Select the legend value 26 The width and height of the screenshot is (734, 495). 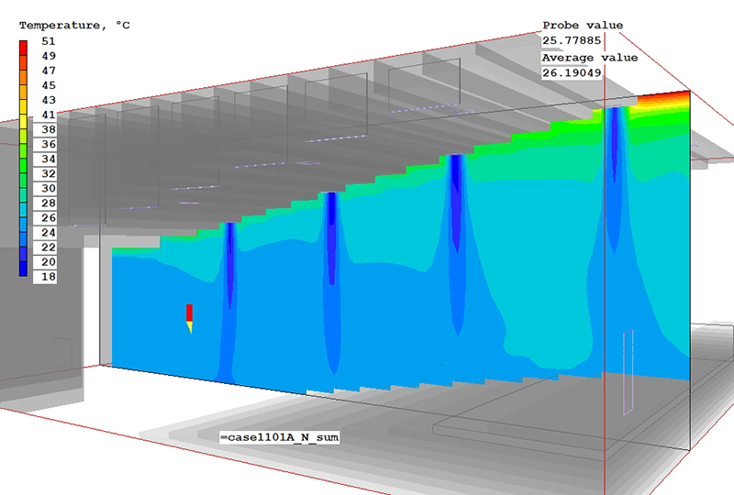point(49,218)
